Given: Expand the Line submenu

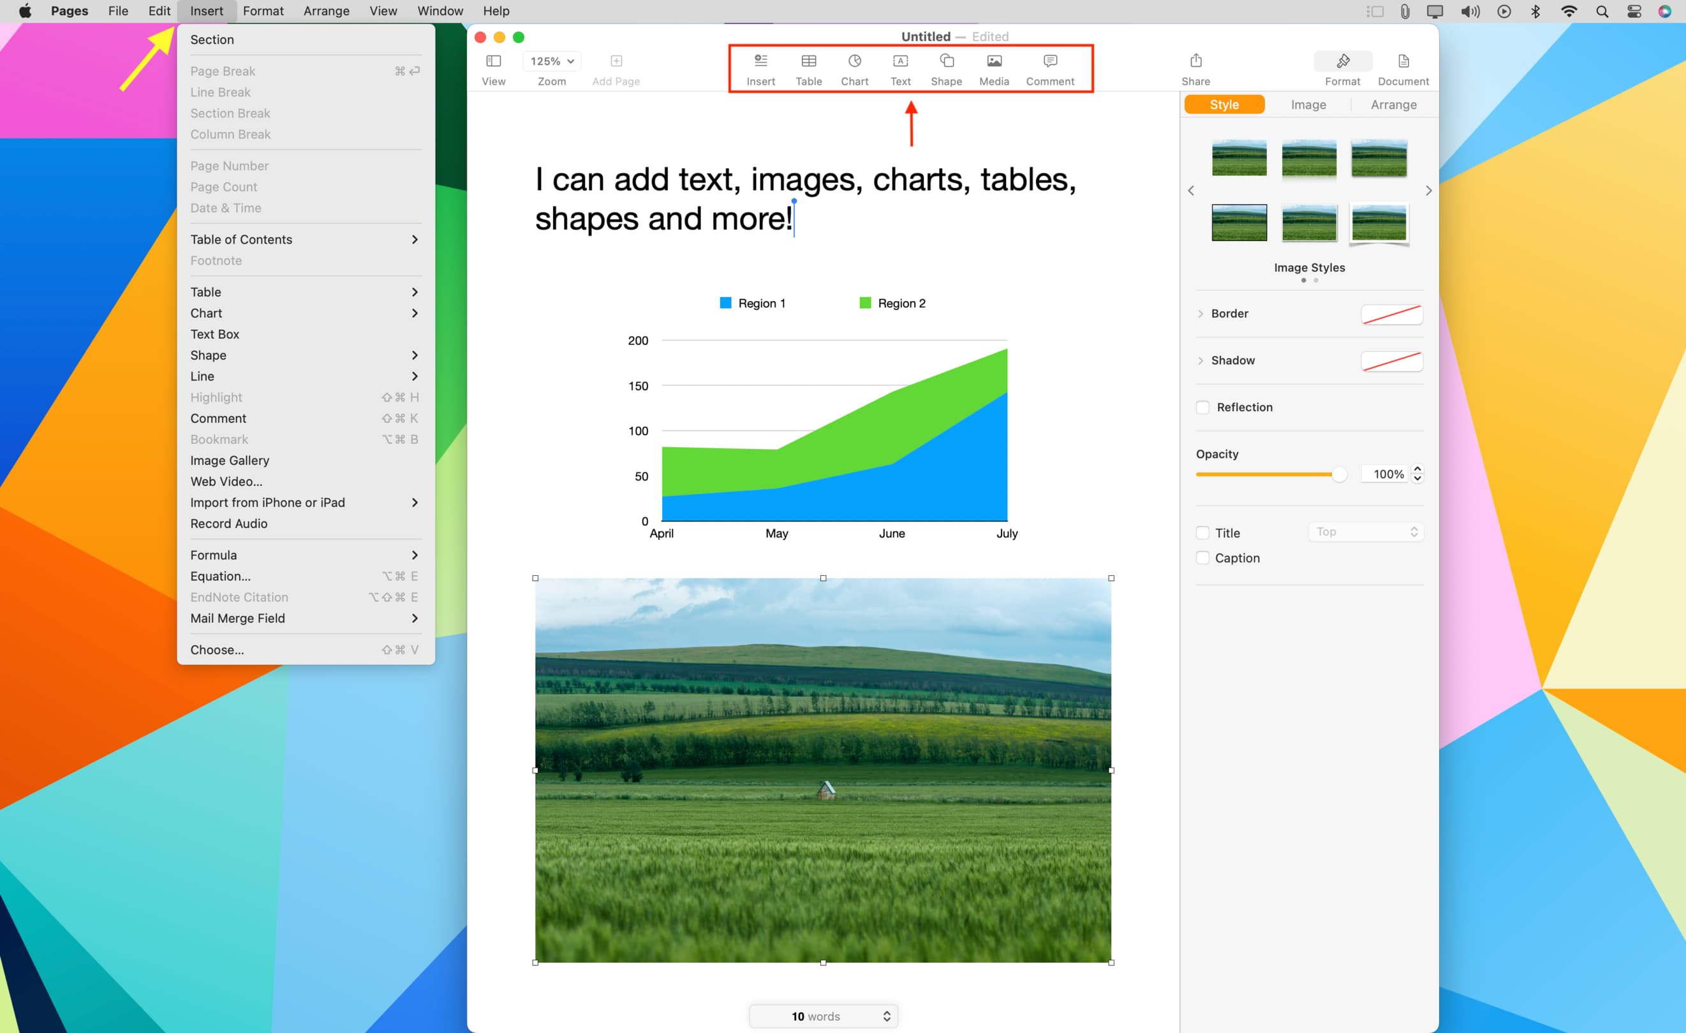Looking at the screenshot, I should (x=305, y=376).
